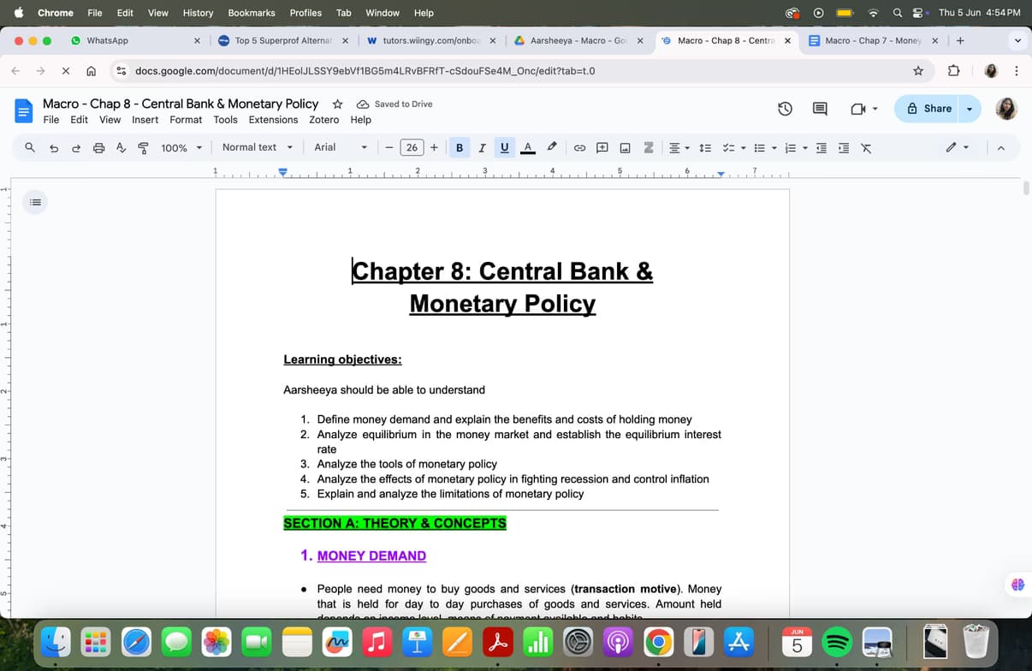Screen dimensions: 1032x671
Task: Toggle bold formatting
Action: point(460,147)
